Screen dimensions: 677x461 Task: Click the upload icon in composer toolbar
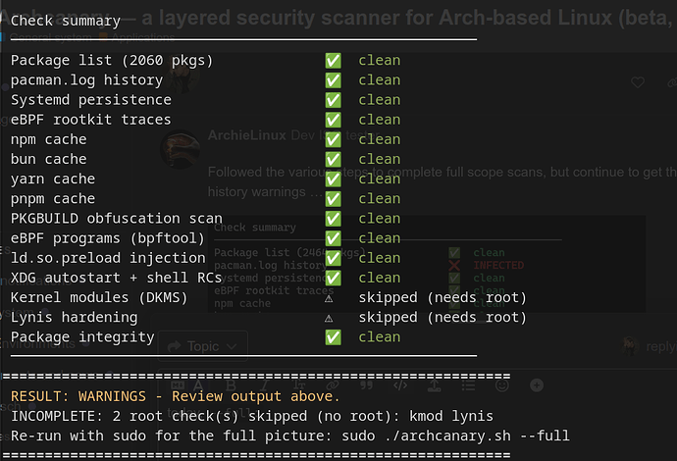[x=434, y=385]
